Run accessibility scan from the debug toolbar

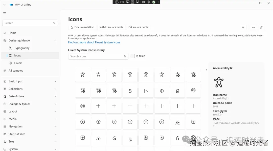point(148,2)
